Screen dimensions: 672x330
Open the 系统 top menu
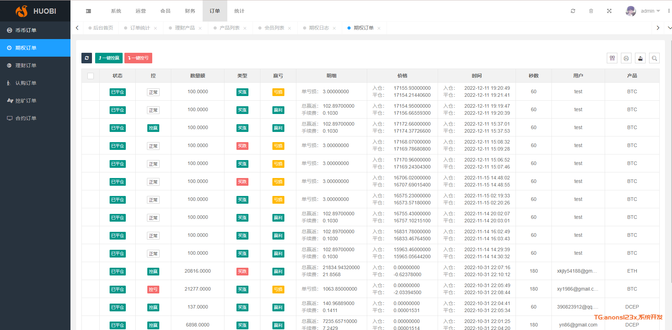pos(116,11)
